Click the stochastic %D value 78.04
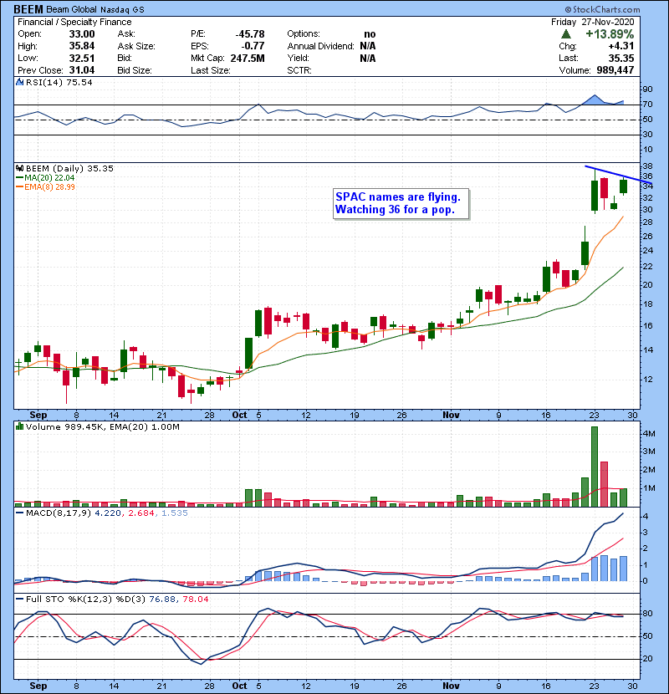 [x=194, y=600]
